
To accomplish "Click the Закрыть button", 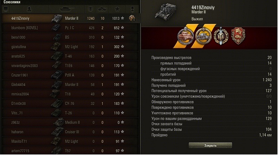I will 210,145.
